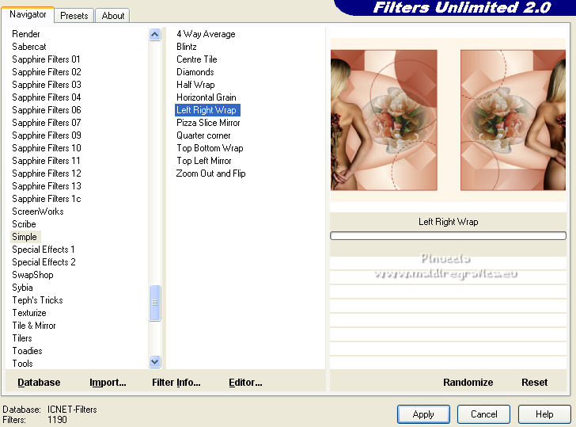The image size is (576, 427).
Task: Select Sapphire Filters 04 category
Action: point(46,97)
